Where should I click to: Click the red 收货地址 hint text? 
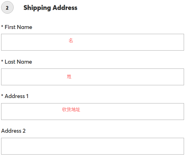71,109
